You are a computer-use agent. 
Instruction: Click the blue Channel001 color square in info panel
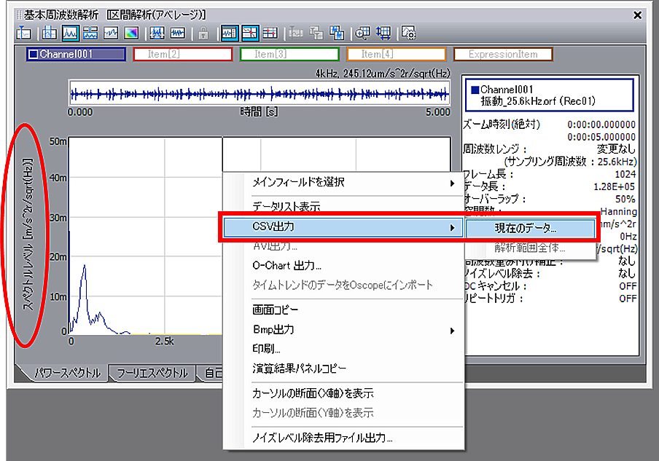[x=475, y=90]
